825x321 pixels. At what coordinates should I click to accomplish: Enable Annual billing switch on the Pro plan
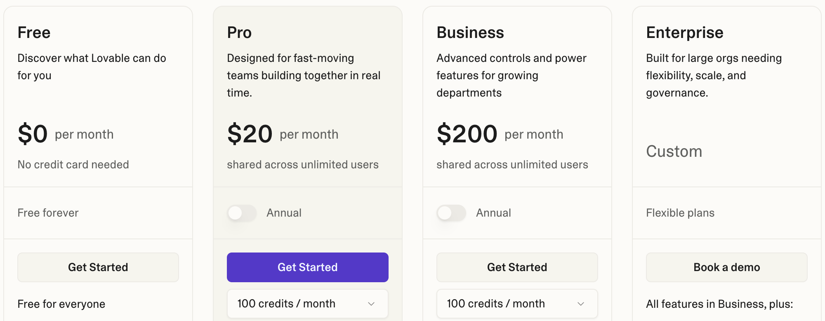pos(242,213)
